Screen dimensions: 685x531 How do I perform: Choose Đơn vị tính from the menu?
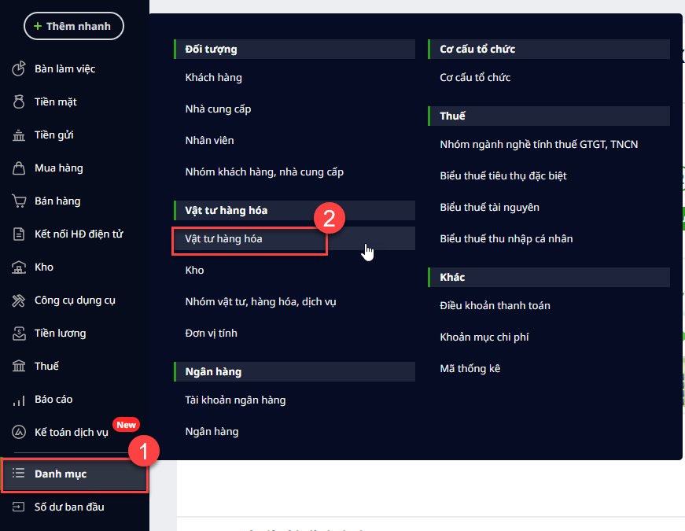[x=211, y=333]
